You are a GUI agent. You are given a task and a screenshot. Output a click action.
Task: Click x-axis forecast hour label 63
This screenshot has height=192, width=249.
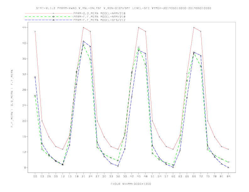click(x=180, y=176)
